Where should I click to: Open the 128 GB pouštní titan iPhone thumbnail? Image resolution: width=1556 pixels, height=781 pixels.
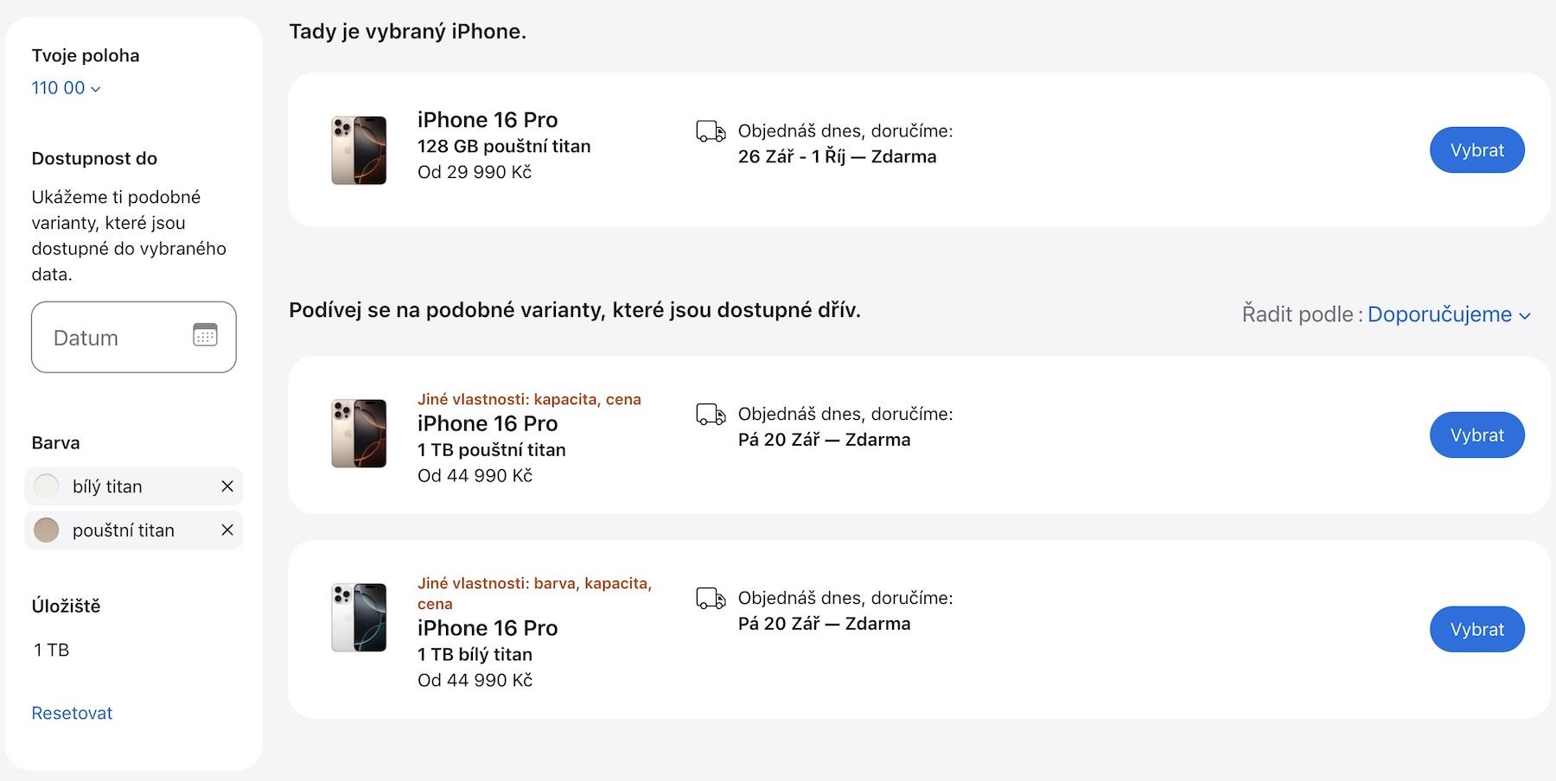click(359, 150)
